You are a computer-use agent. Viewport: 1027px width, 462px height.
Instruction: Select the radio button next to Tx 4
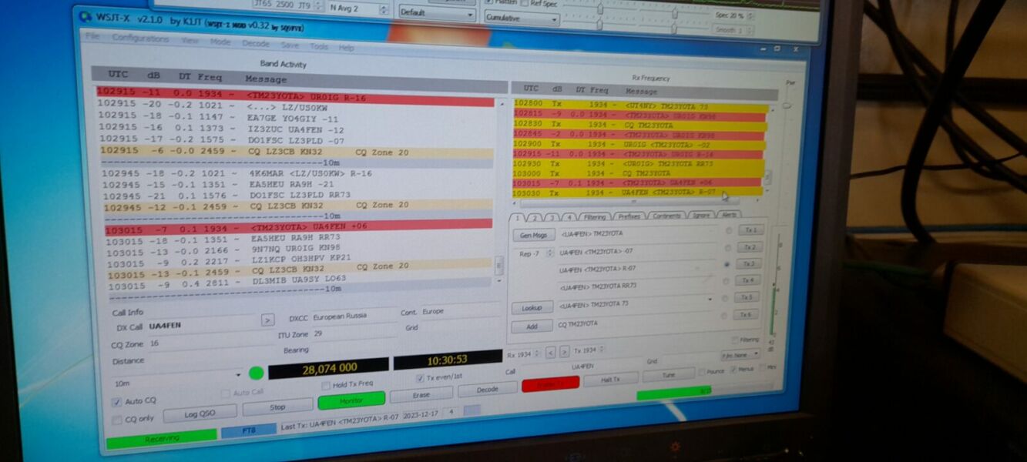coord(727,281)
